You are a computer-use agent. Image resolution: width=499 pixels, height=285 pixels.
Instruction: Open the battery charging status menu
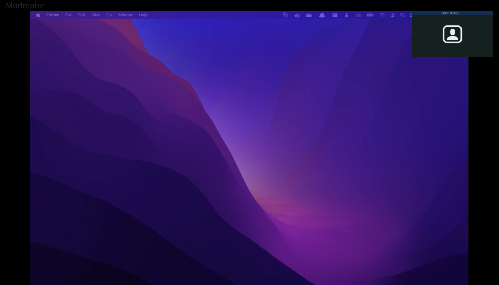370,15
